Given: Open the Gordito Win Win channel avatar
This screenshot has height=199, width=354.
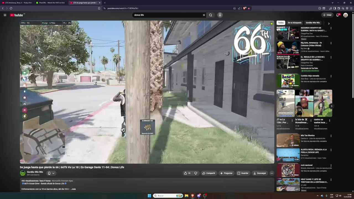Looking at the screenshot, I should (x=23, y=173).
